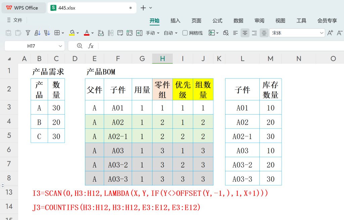Sort ascending with the A-down arrow icon
344x220 pixels.
pyautogui.click(x=38, y=33)
